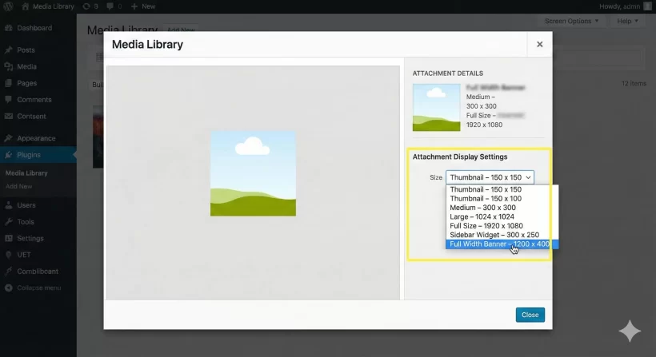This screenshot has height=357, width=656.
Task: Click the Posts pin icon
Action: point(8,50)
